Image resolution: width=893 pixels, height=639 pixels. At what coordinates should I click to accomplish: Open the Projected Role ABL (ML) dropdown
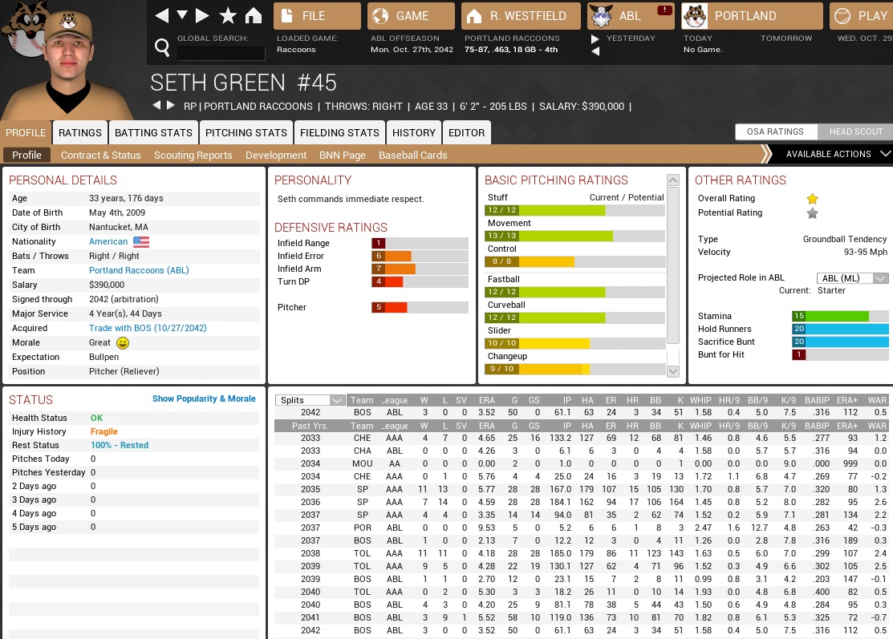click(x=852, y=278)
